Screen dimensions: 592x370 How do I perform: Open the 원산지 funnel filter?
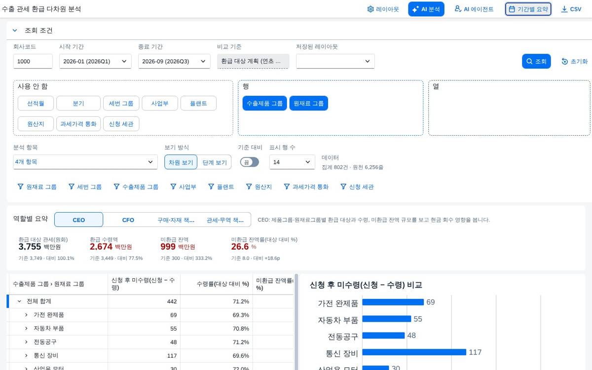(x=259, y=187)
